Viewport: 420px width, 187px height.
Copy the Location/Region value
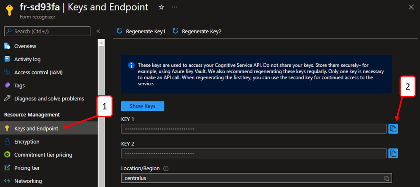[387, 178]
